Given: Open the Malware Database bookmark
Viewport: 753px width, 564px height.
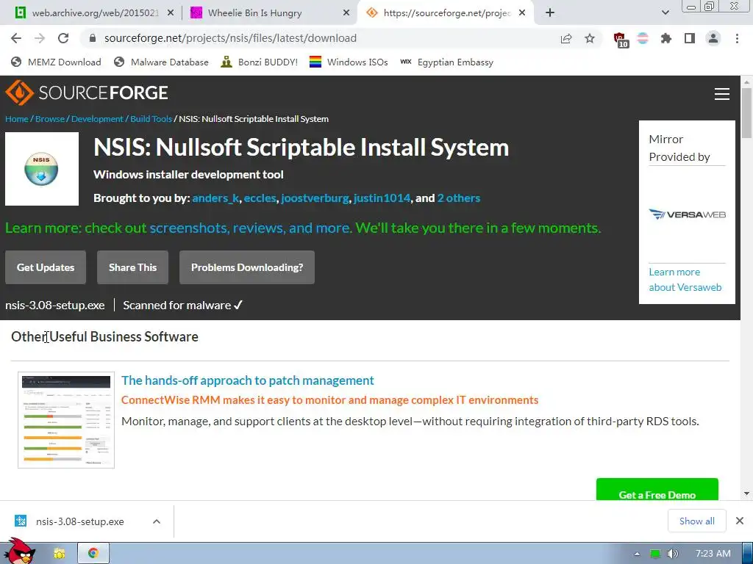Looking at the screenshot, I should [x=161, y=62].
